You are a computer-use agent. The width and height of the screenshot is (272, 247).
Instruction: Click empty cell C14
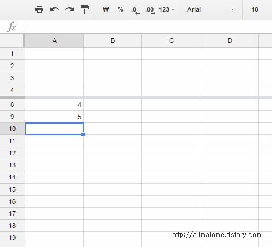click(x=171, y=177)
